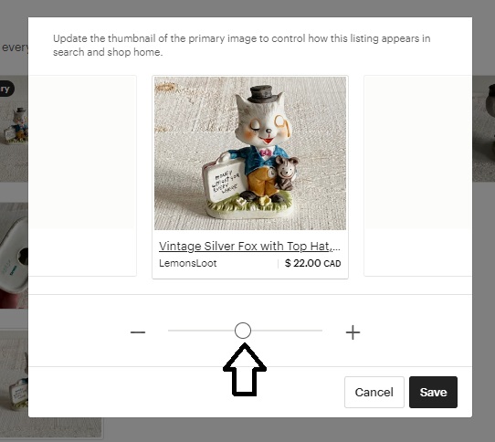
Task: Click the thumbnail zoom slider handle
Action: [x=243, y=331]
